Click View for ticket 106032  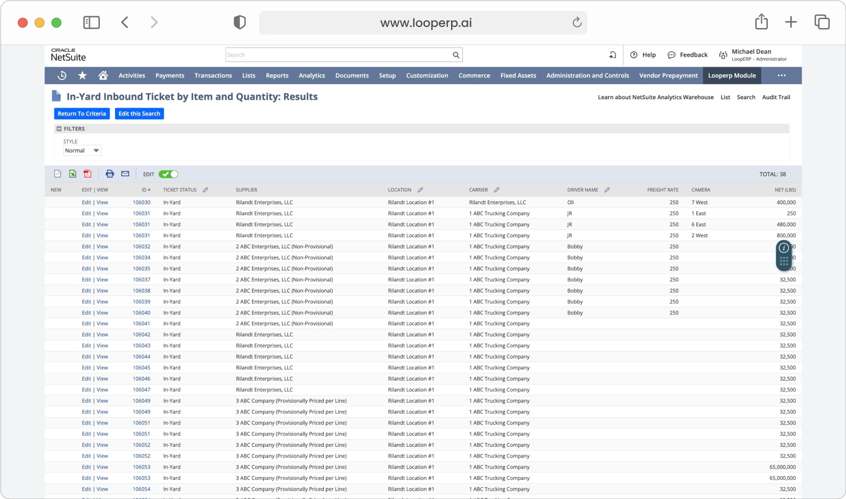(102, 247)
